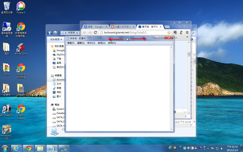Image resolution: width=243 pixels, height=152 pixels.
Task: Click inside the Notepad text area
Action: click(118, 88)
